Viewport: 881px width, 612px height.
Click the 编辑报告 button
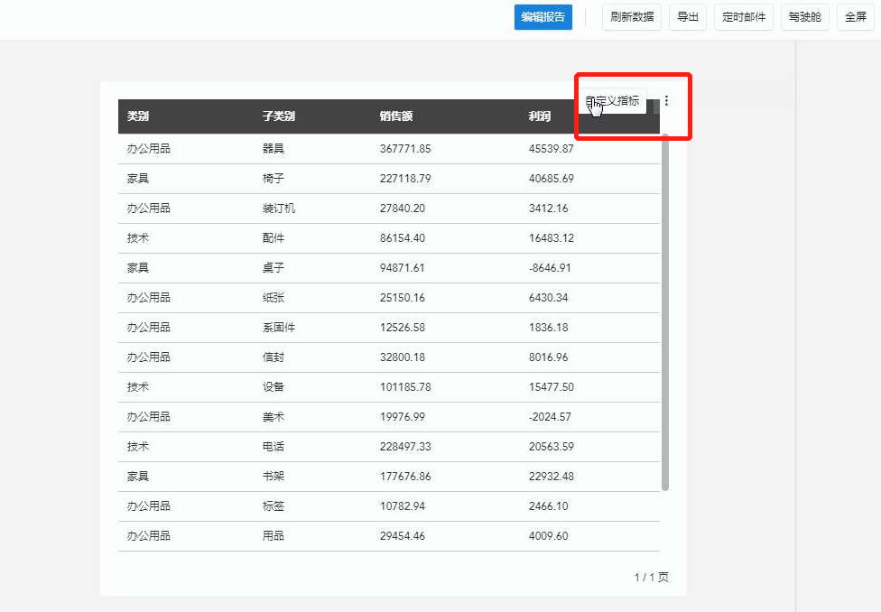[x=543, y=17]
